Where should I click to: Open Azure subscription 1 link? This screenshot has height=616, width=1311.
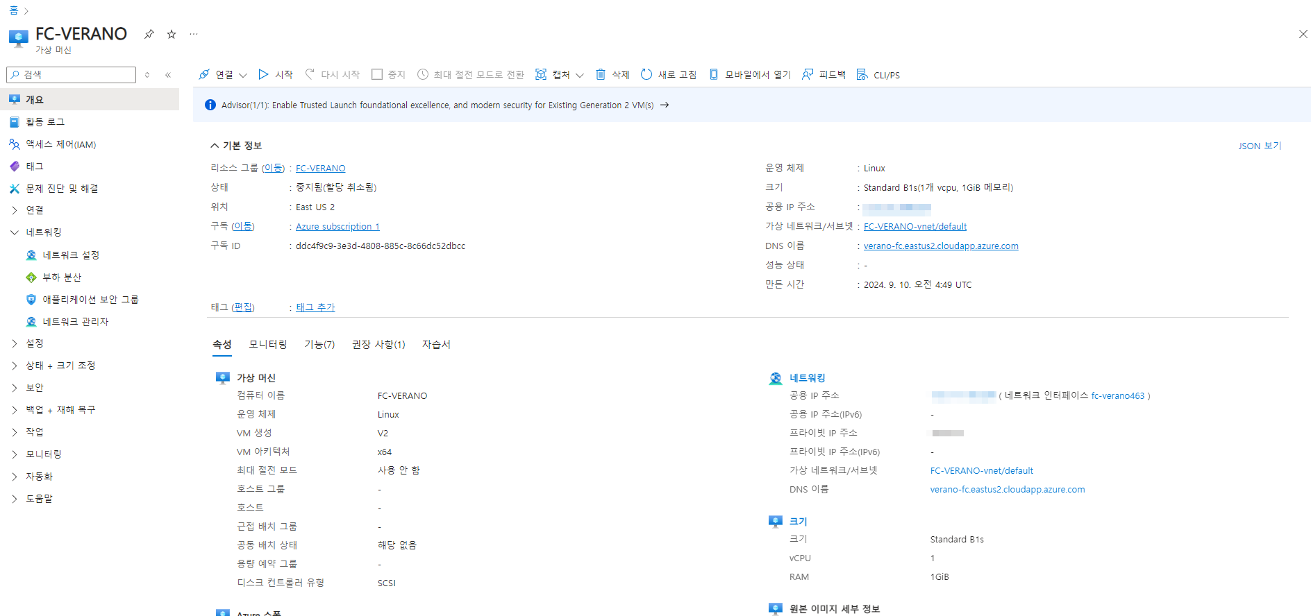337,227
